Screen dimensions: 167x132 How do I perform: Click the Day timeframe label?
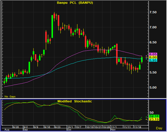click(x=159, y=128)
